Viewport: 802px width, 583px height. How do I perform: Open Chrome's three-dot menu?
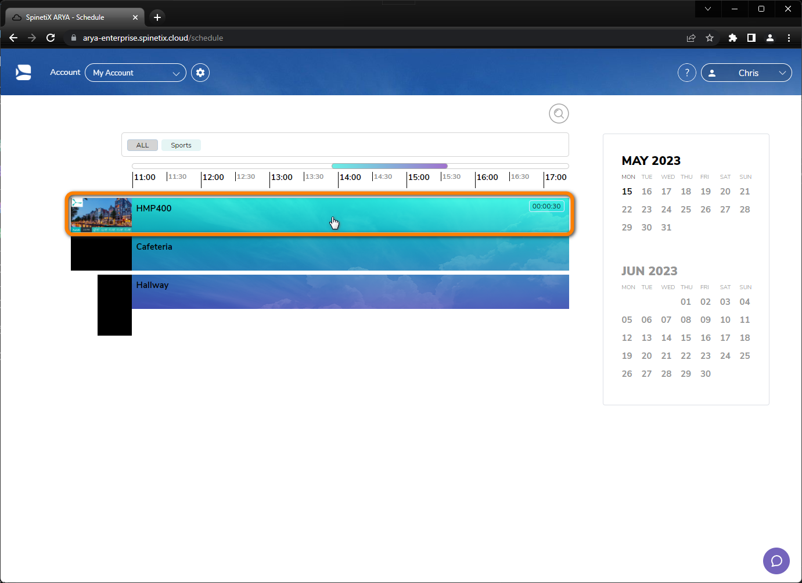789,38
